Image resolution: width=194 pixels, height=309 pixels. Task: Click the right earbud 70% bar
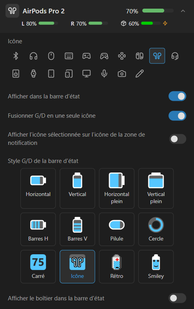pyautogui.click(x=98, y=23)
